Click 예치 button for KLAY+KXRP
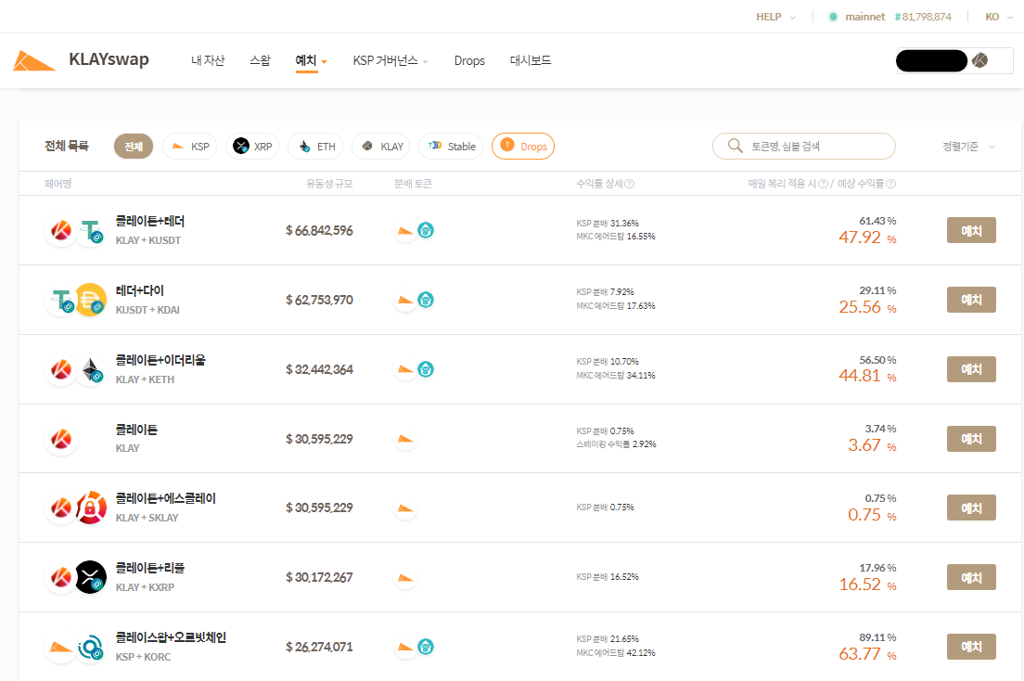Screen dimensions: 1024x681 click(x=971, y=578)
